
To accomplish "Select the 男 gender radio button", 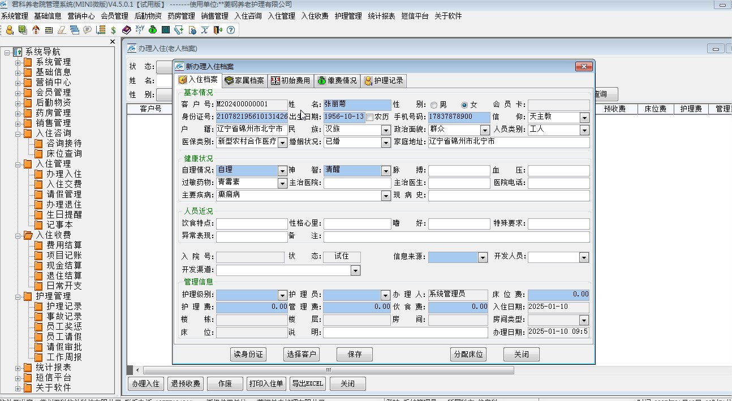I will tap(434, 105).
